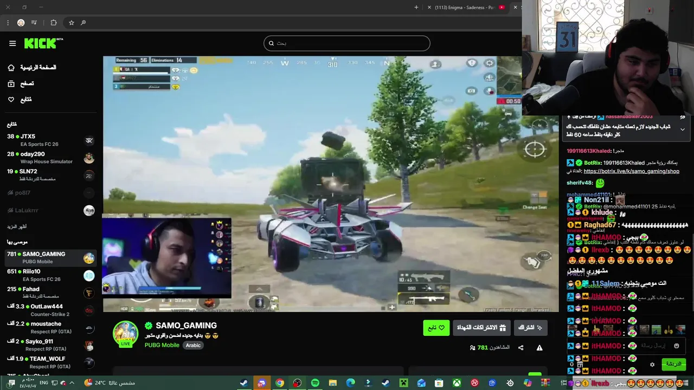The height and width of the screenshot is (390, 694).
Task: Click the PUBG Mobile category link
Action: click(162, 345)
